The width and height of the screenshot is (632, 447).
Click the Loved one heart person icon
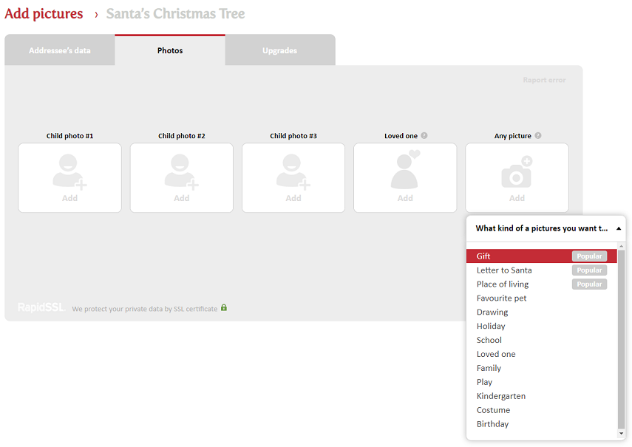point(405,171)
